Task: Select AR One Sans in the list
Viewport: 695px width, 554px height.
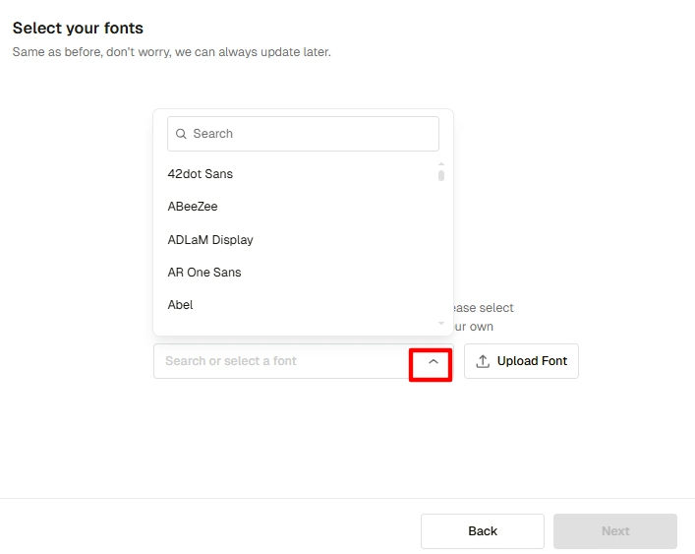Action: pos(204,272)
